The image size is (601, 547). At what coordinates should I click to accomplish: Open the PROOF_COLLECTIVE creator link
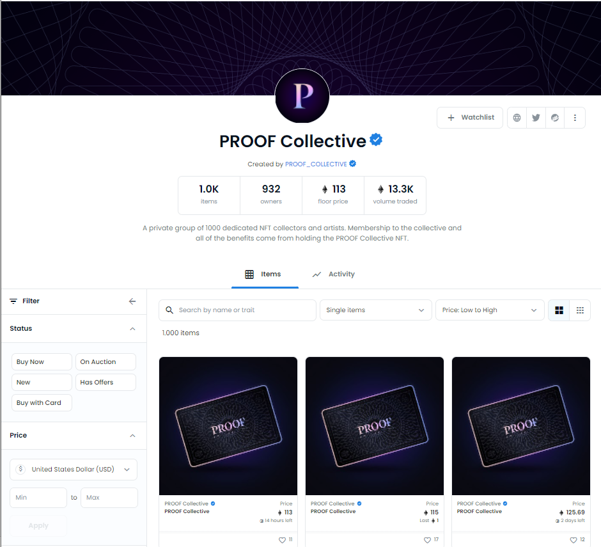click(x=316, y=164)
